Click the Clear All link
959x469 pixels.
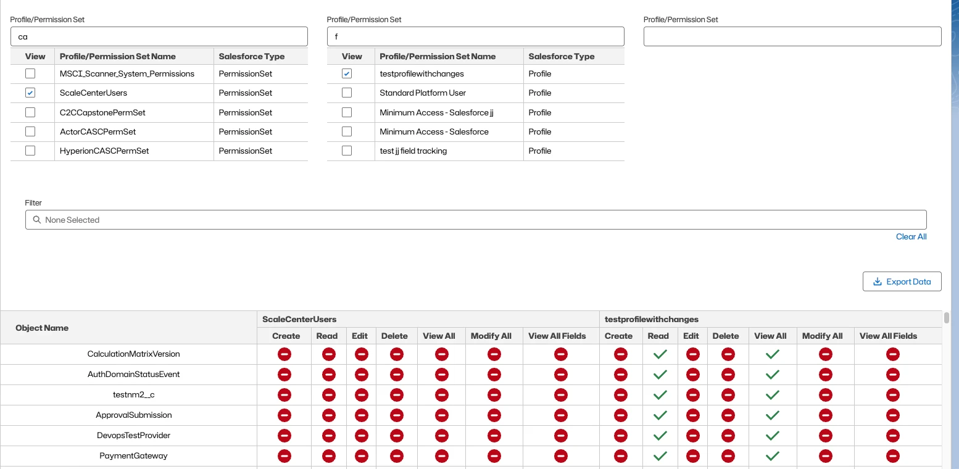click(911, 237)
